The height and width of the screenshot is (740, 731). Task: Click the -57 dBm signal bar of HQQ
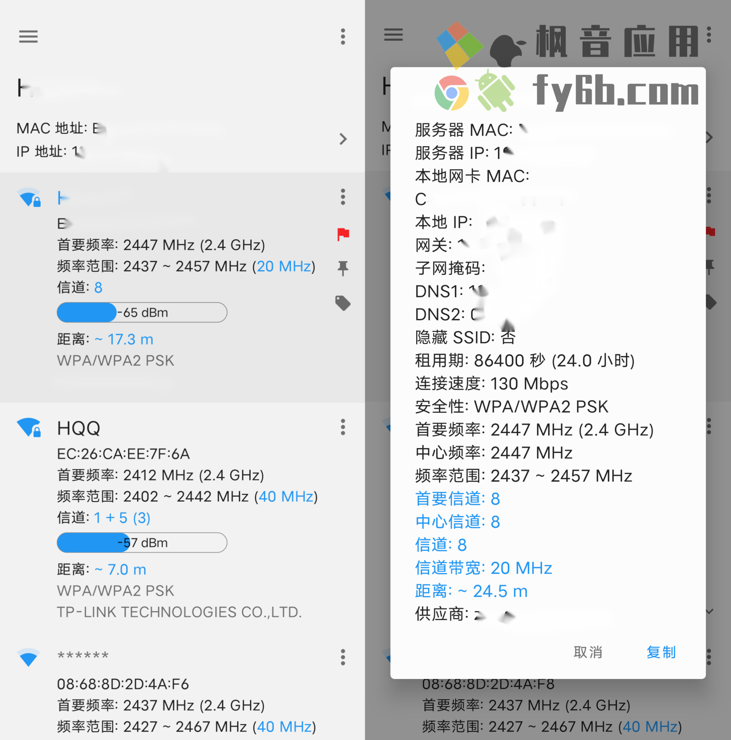click(x=142, y=543)
